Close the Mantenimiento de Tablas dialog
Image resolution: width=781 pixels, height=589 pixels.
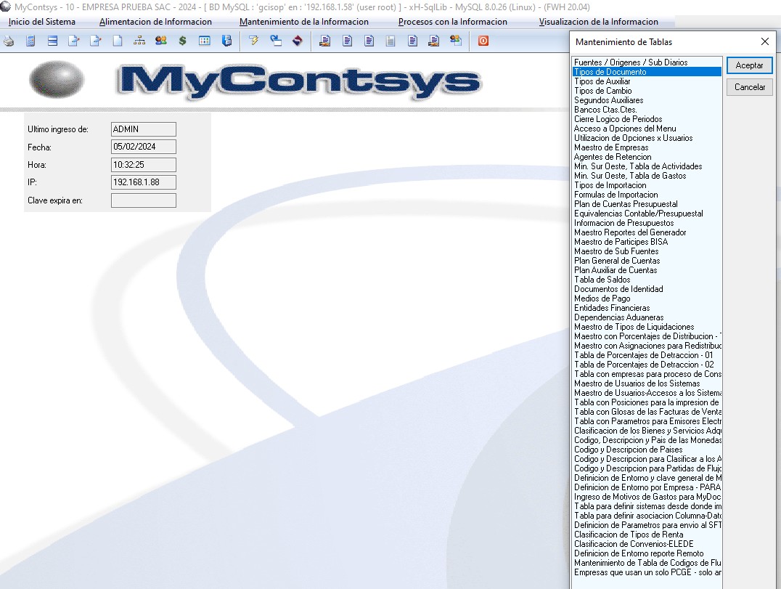point(764,42)
